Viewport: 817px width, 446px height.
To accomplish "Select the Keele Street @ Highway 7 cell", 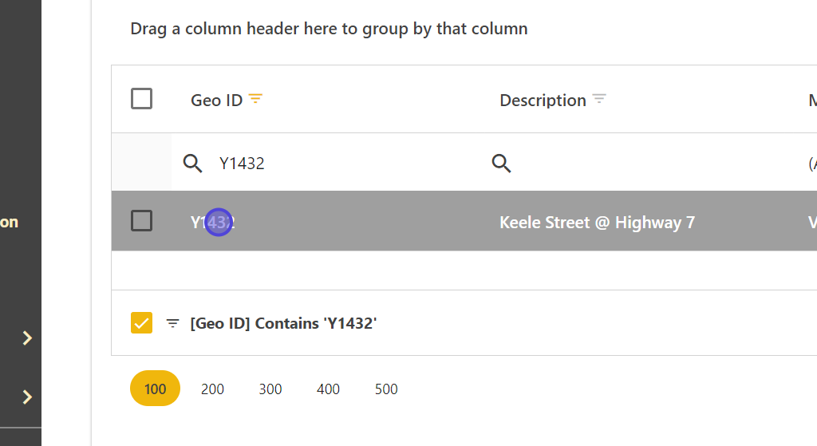I will [x=597, y=223].
